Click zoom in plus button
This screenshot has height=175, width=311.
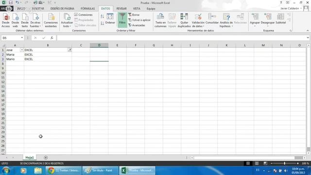coord(297,163)
